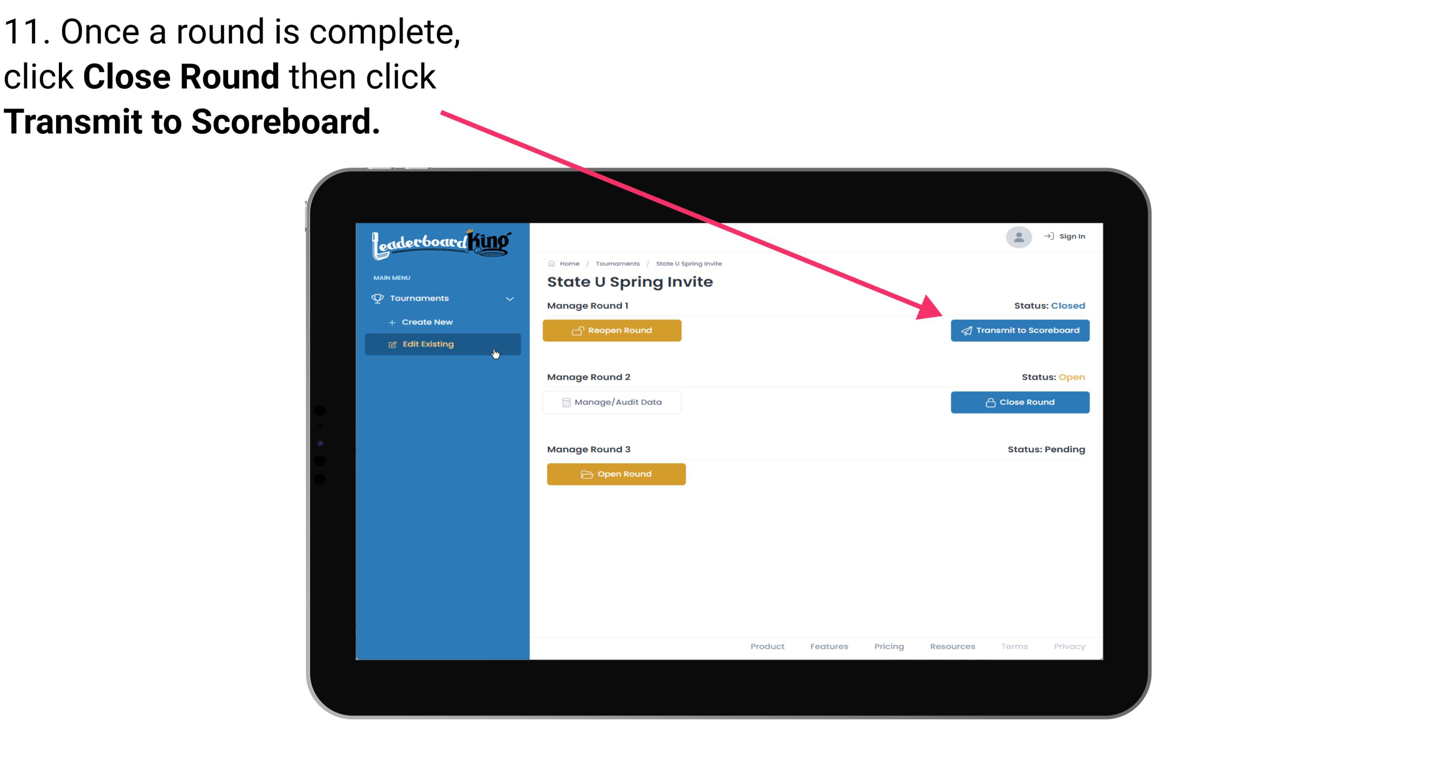Click the Reopen Round icon

(x=578, y=330)
